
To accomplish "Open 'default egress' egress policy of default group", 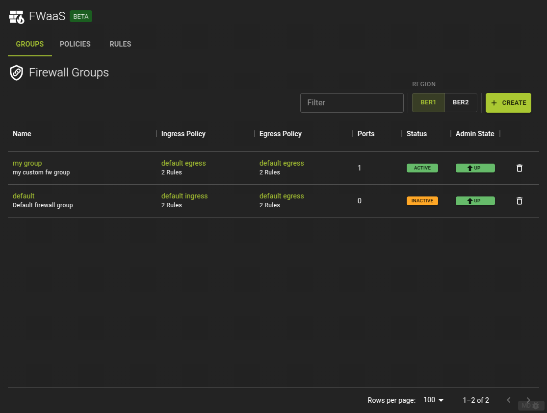I will pos(282,196).
